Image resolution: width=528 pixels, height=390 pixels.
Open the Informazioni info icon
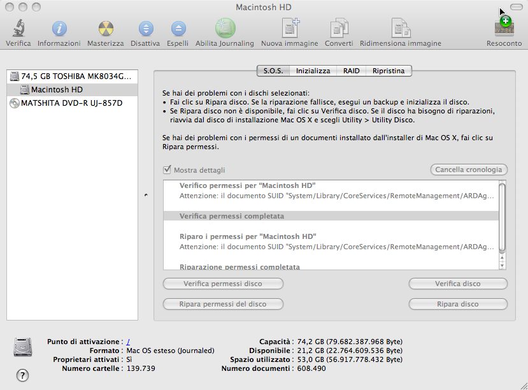59,29
